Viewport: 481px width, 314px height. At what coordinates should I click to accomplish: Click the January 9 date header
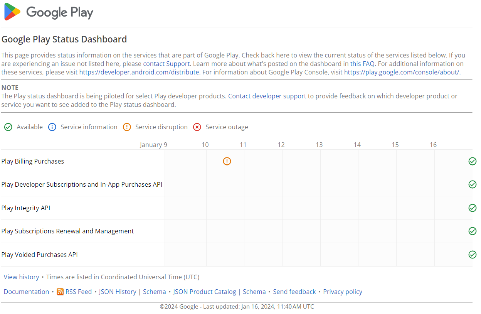pos(153,145)
